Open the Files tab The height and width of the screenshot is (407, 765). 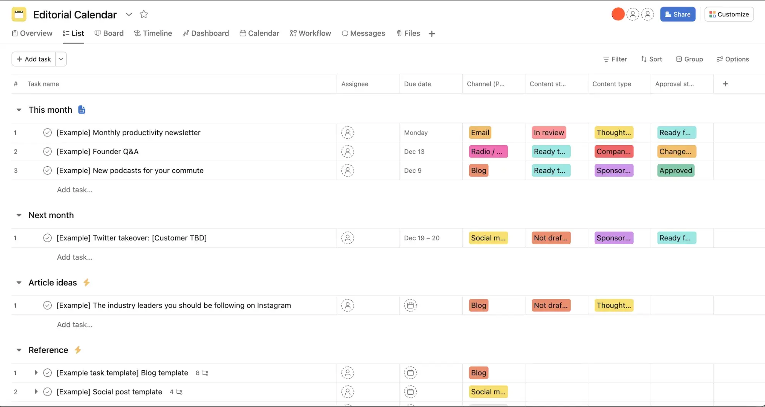click(408, 33)
